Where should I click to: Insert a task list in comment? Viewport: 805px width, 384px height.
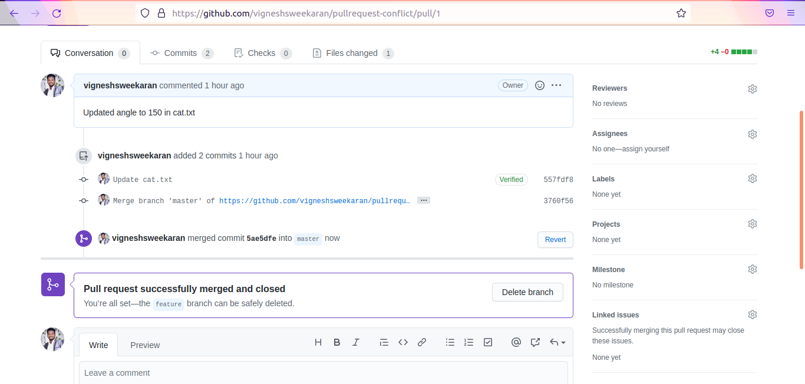(x=488, y=342)
